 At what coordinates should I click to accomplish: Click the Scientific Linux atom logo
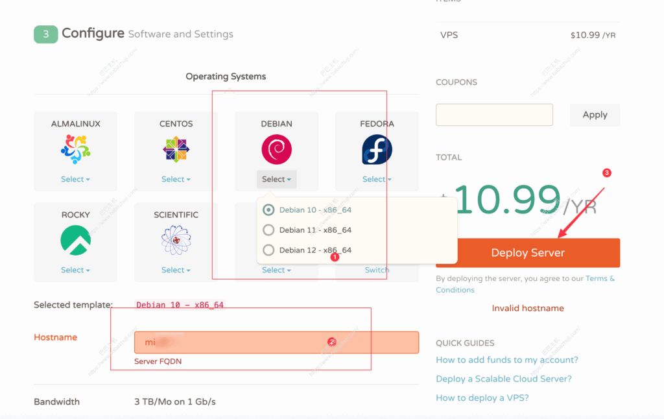(x=176, y=241)
